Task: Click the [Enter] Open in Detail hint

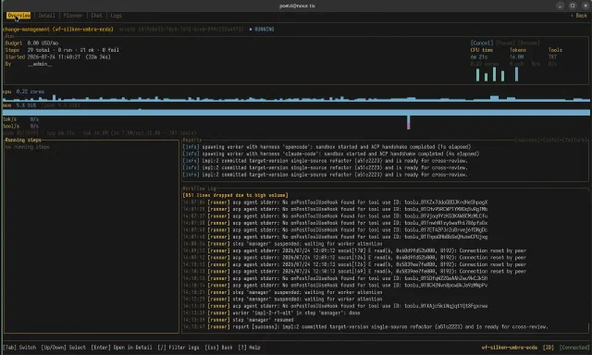Action: click(121, 347)
